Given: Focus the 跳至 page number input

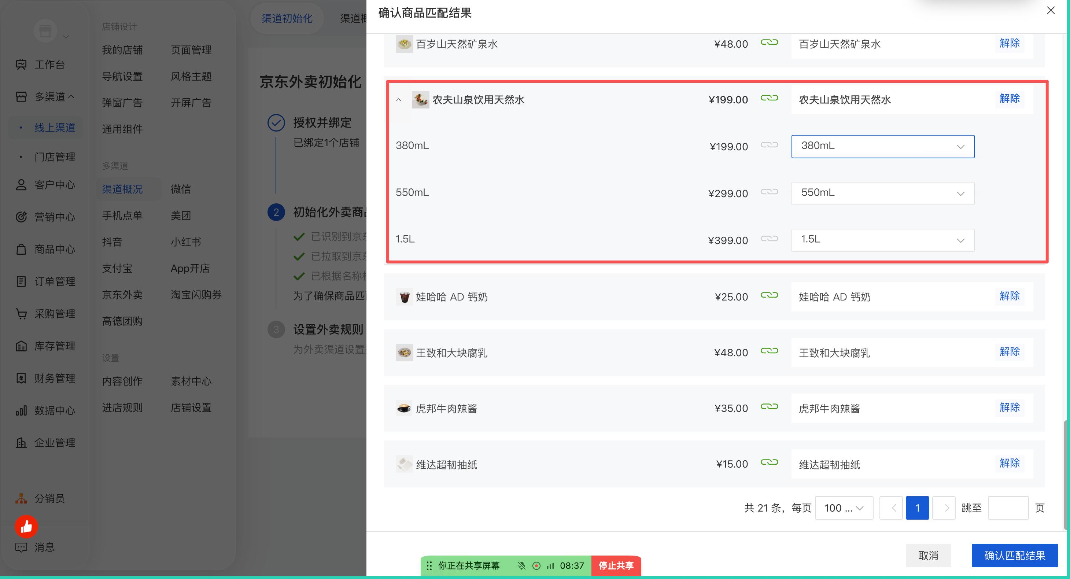Looking at the screenshot, I should 1008,508.
